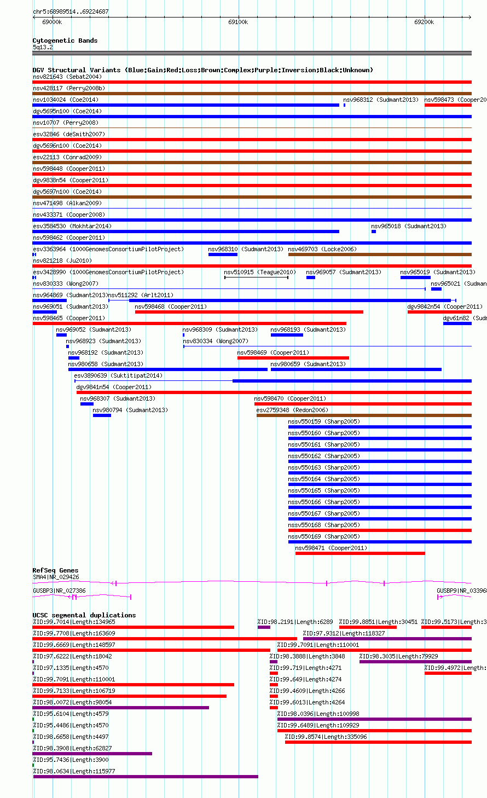
Task: Click the nsv968307 (Sudmant2013) label
Action: [118, 398]
